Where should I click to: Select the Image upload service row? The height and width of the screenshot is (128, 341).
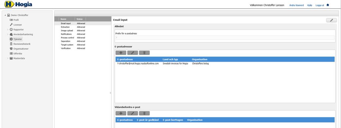83,31
